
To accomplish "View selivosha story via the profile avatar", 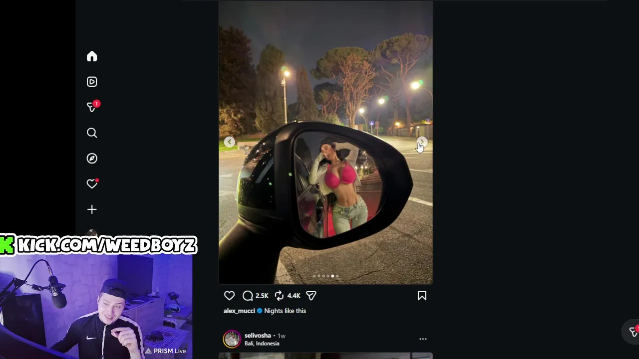I will coord(232,339).
